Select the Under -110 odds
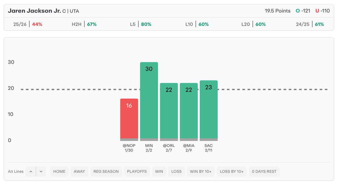Screen dimensions: 338x184 (322, 11)
